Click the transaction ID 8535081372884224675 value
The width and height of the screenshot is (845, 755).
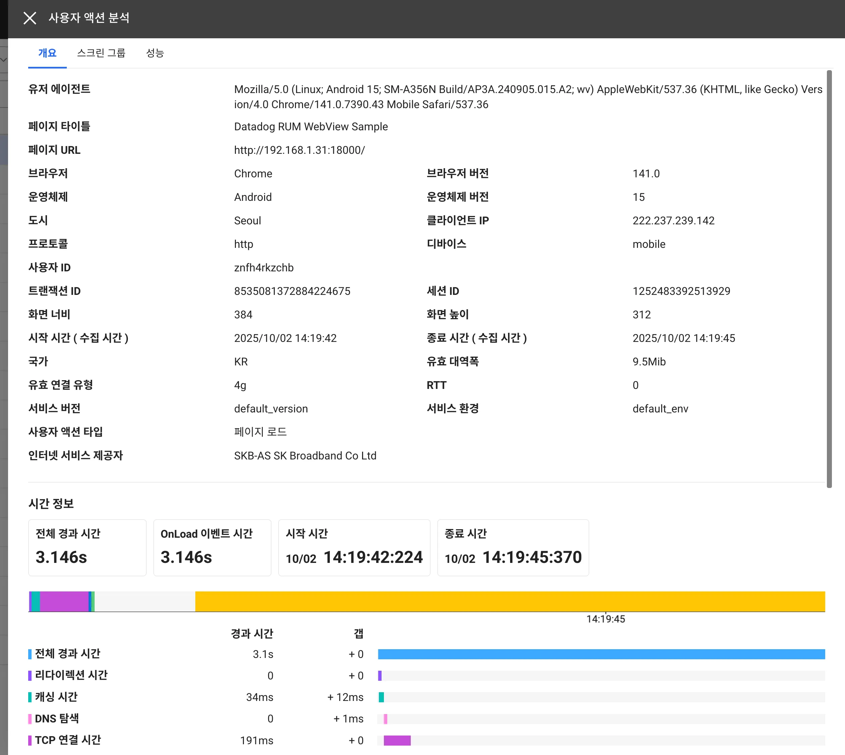coord(292,291)
